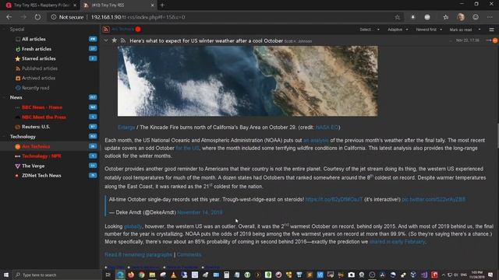This screenshot has width=499, height=280.
Task: Open the Mark as read dropdown arrow
Action: click(480, 30)
